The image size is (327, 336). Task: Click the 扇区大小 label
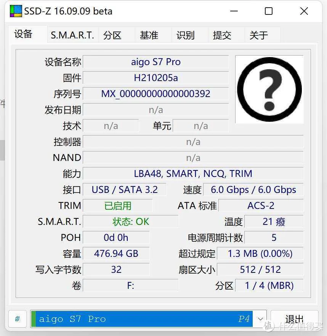click(x=197, y=269)
